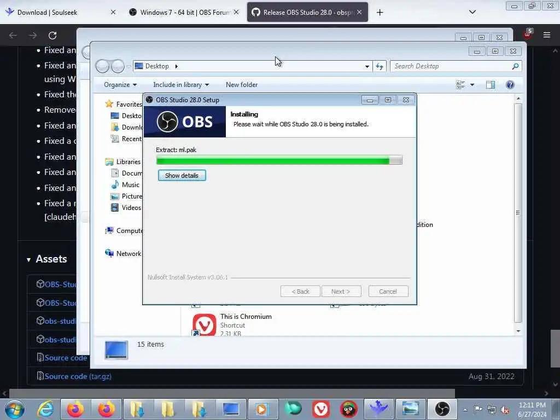Open the Music library
Image resolution: width=560 pixels, height=420 pixels.
[x=125, y=185]
